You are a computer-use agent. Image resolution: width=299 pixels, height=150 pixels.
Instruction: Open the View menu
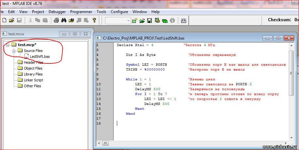[x=23, y=12]
